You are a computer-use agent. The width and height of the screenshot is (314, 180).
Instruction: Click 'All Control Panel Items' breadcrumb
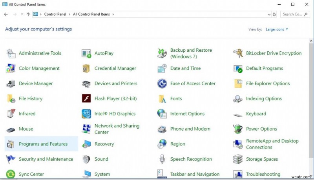pyautogui.click(x=91, y=14)
